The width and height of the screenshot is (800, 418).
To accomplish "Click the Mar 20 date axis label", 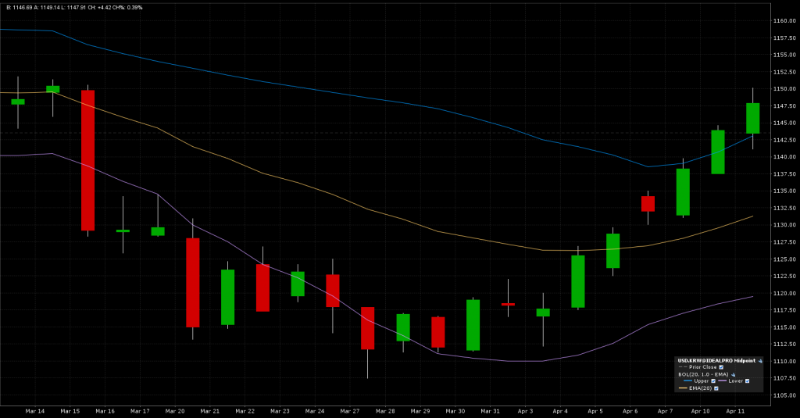I will (x=175, y=412).
